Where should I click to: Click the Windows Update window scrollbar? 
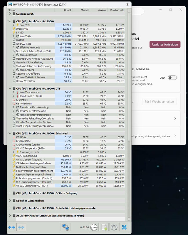(x=185, y=72)
